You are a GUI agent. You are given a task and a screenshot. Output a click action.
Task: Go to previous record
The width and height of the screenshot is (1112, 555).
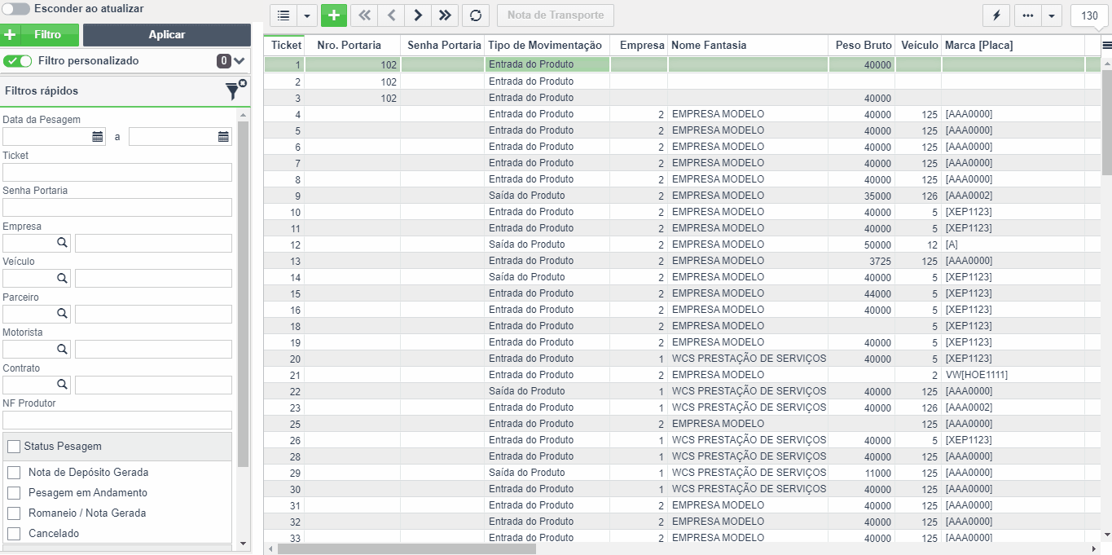click(391, 15)
